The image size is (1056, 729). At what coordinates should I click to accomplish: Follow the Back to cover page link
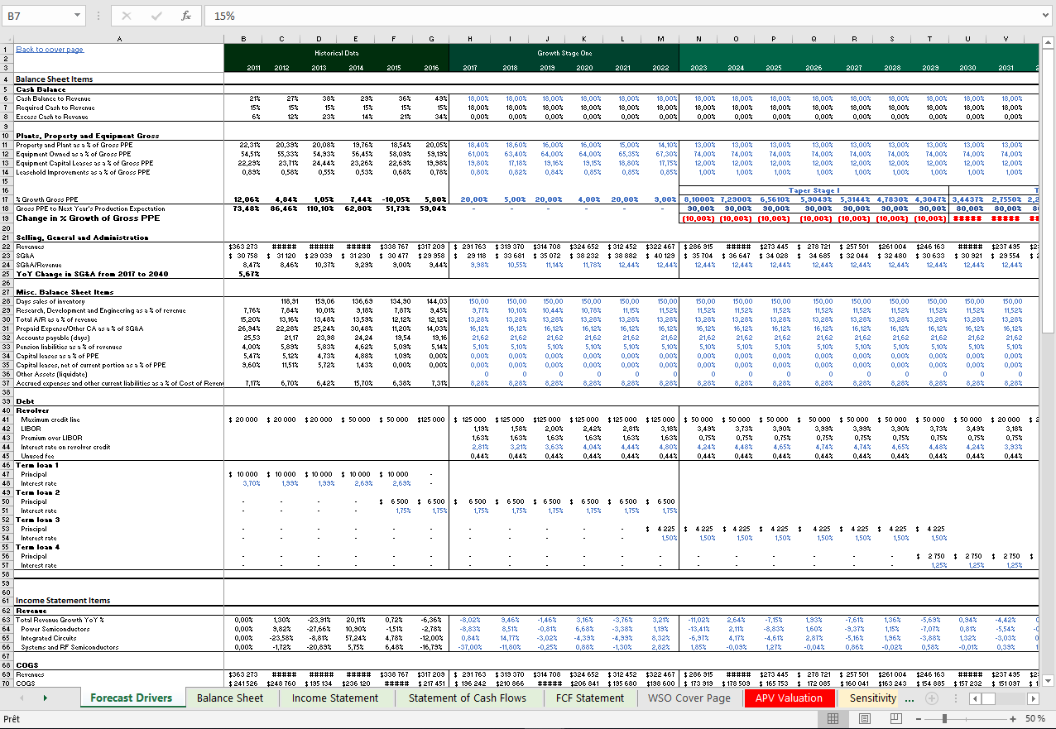50,50
